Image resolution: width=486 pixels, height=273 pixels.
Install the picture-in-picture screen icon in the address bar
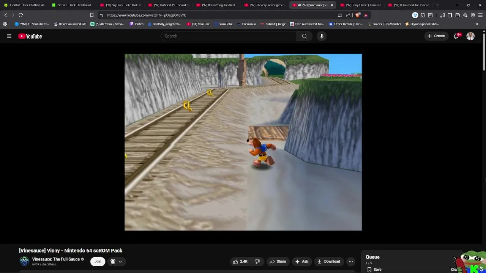coord(340,15)
